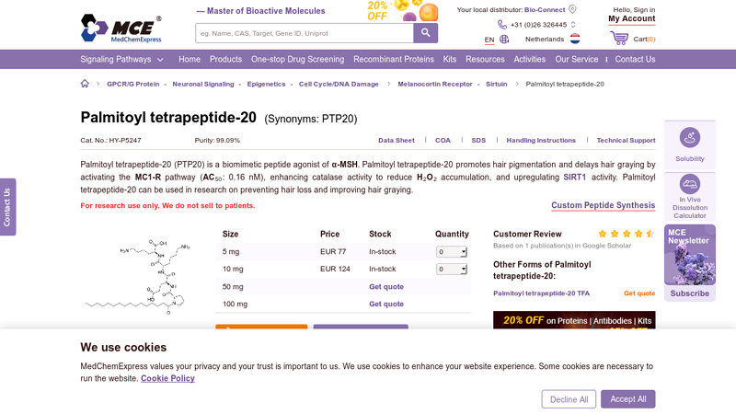Expand the Signaling Pathways dropdown

coord(121,60)
